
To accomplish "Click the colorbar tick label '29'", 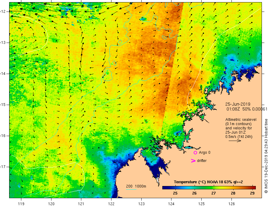I will point(252,193).
